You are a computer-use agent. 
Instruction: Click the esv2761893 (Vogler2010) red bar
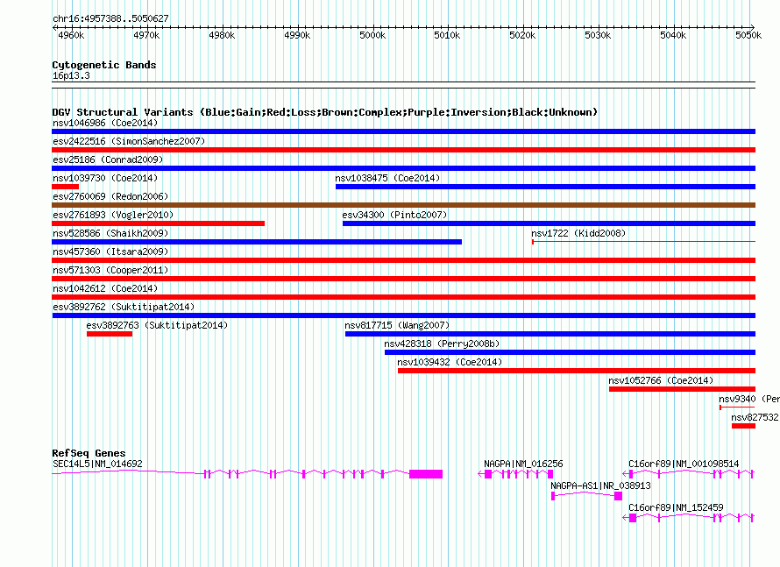pyautogui.click(x=158, y=223)
